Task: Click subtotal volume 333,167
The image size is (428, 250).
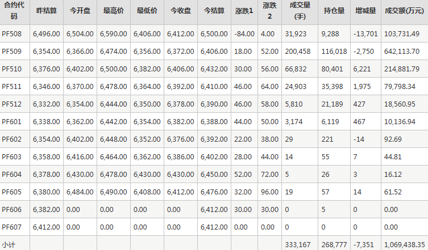Action: [x=298, y=244]
